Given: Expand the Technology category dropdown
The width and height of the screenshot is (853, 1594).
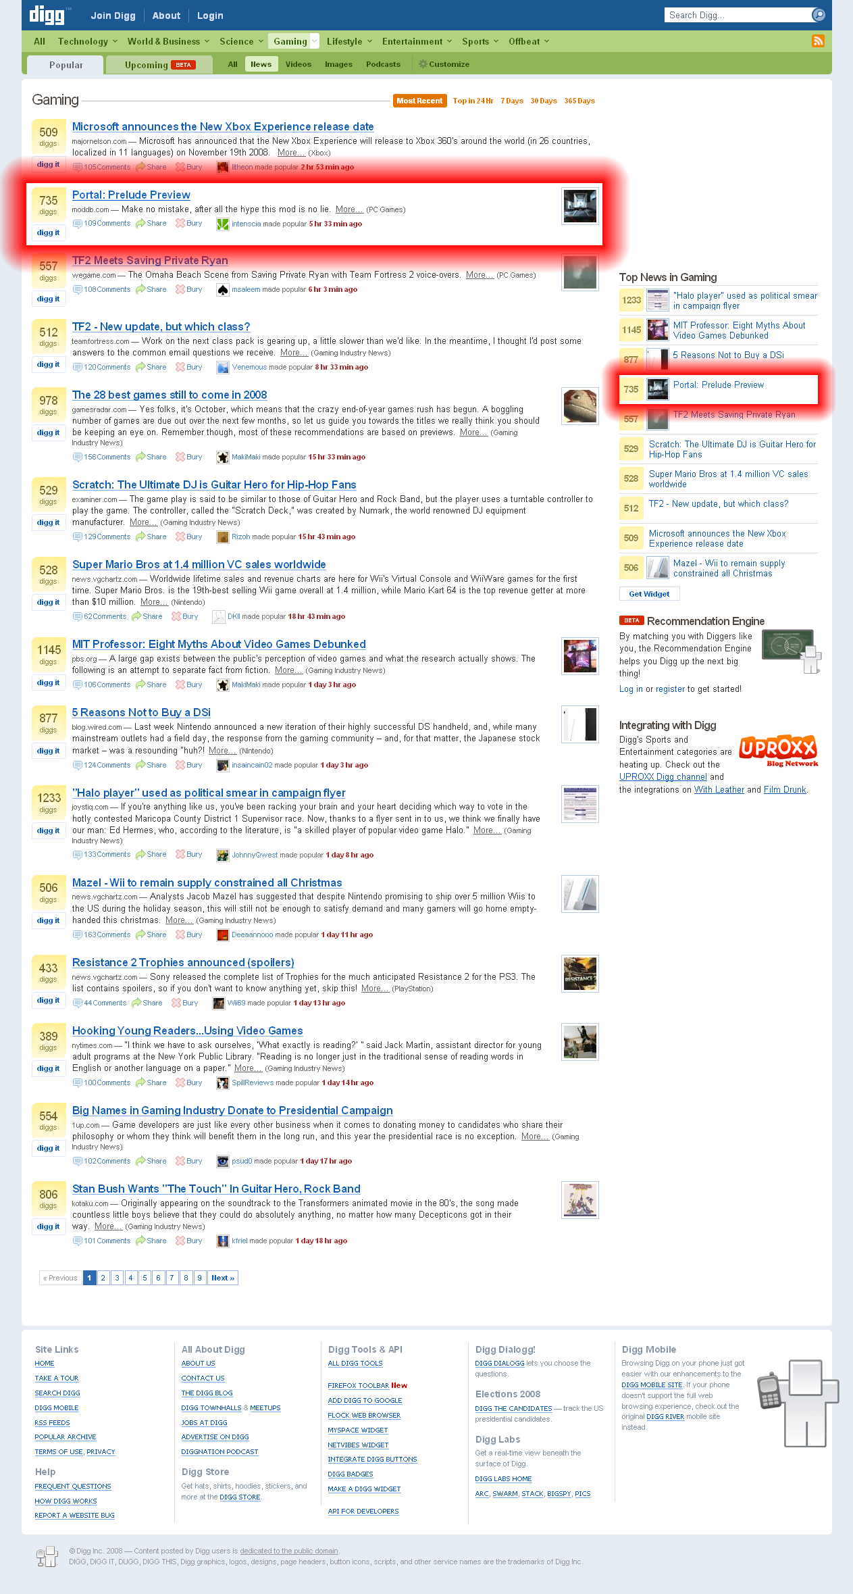Looking at the screenshot, I should click(x=115, y=41).
